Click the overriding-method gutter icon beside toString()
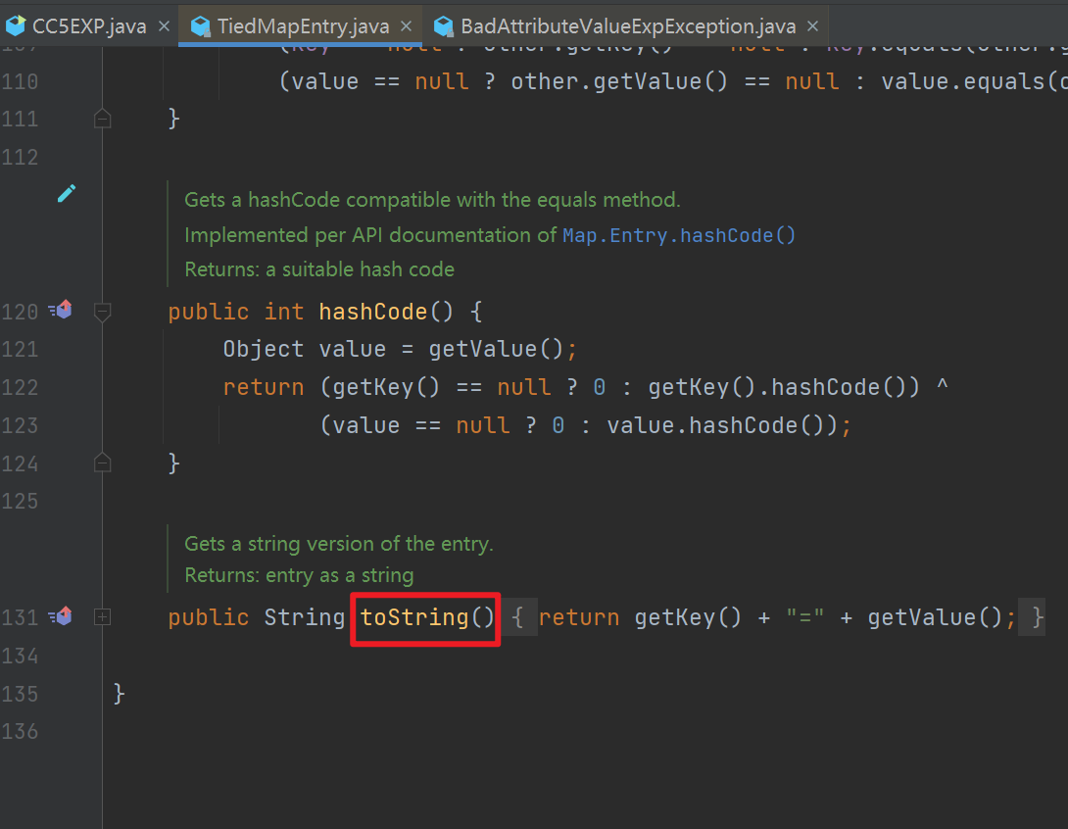The image size is (1068, 829). [x=59, y=617]
